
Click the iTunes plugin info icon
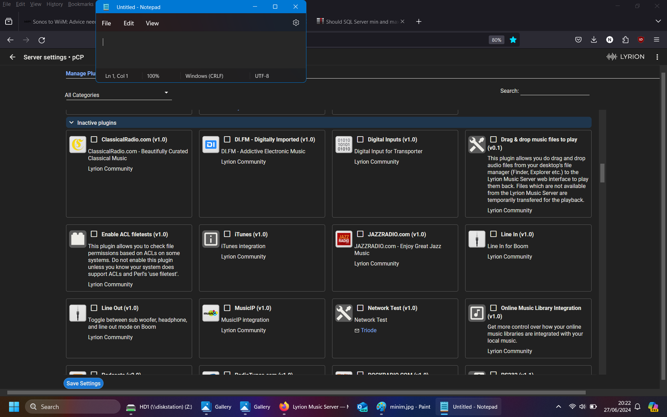(x=211, y=239)
